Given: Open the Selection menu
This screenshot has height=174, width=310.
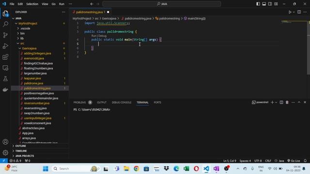Looking at the screenshot, I should coord(32,4).
